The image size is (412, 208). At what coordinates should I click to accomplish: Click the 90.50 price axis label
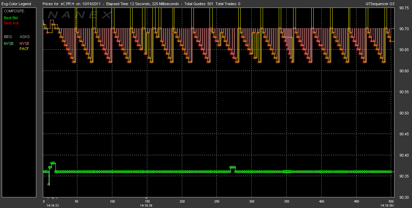pos(404,113)
